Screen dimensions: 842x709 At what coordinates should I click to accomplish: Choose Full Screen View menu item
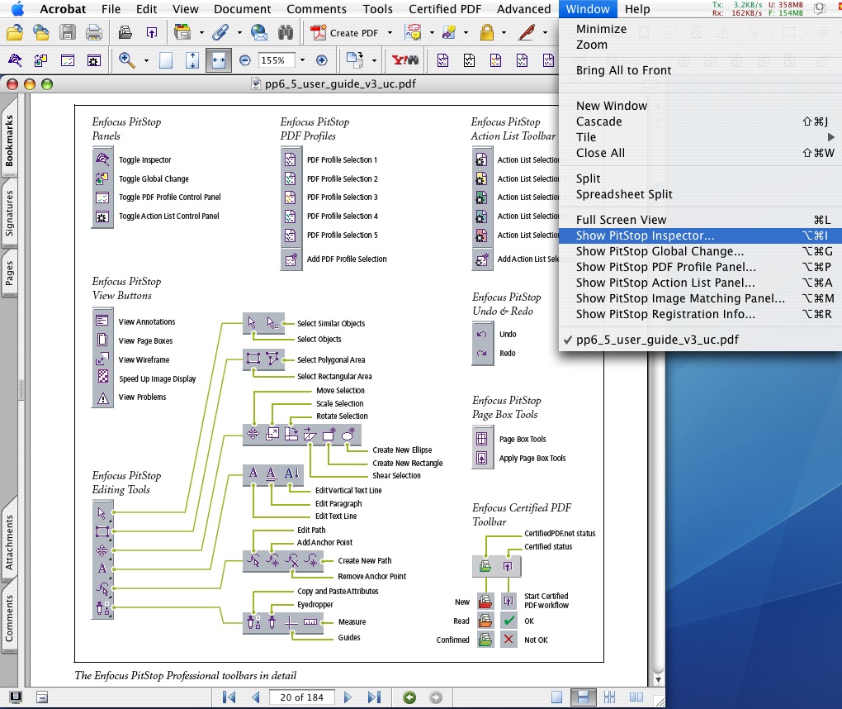click(x=700, y=220)
